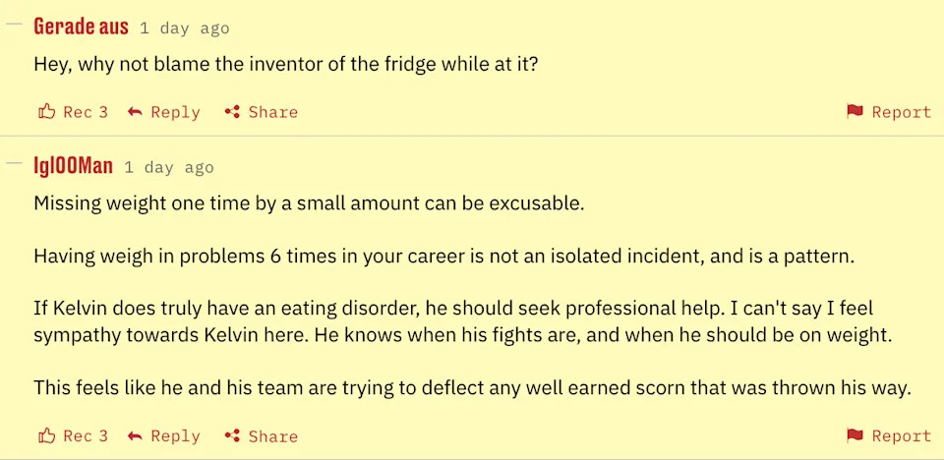Click the red flag icon on Gerade aus comment
The height and width of the screenshot is (460, 944).
pos(855,112)
